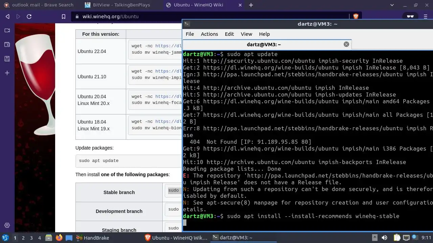Click the private window sunglasses icon
The image size is (433, 243).
tap(410, 16)
